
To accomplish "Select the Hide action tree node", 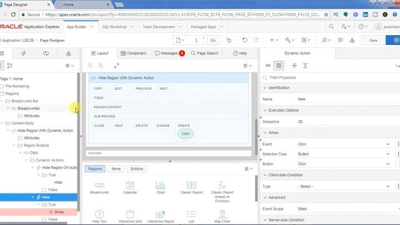I will click(x=58, y=182).
